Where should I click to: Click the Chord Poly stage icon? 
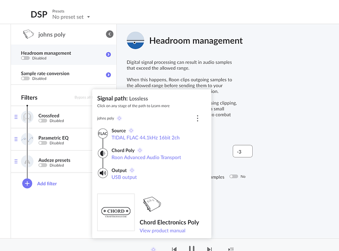pos(103,154)
